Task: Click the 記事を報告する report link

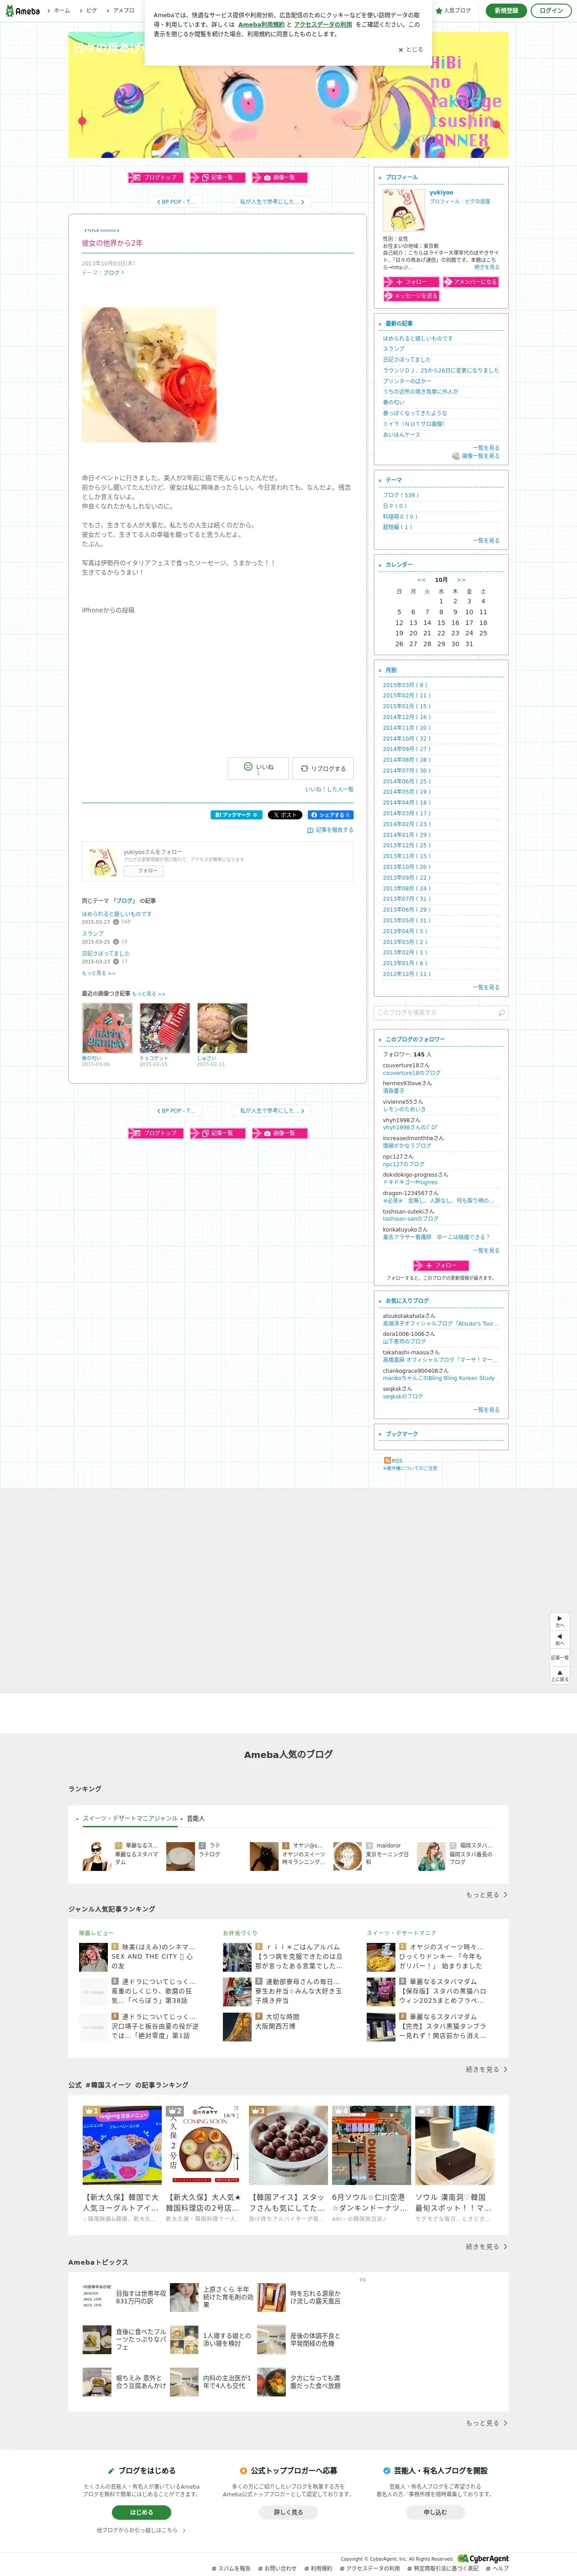Action: pyautogui.click(x=330, y=830)
